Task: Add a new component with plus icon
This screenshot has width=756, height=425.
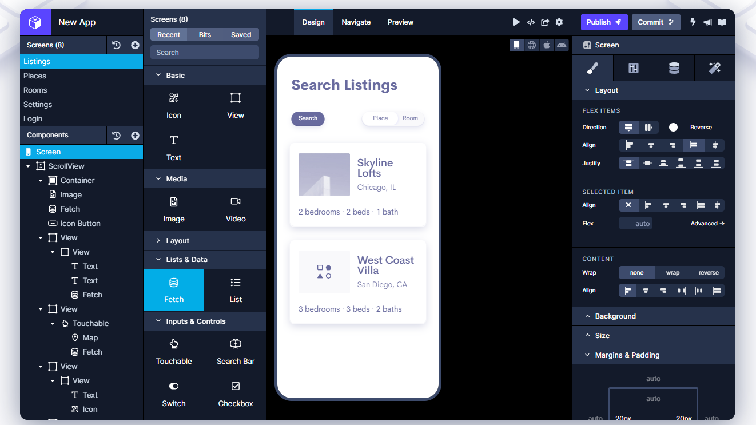Action: (x=135, y=136)
